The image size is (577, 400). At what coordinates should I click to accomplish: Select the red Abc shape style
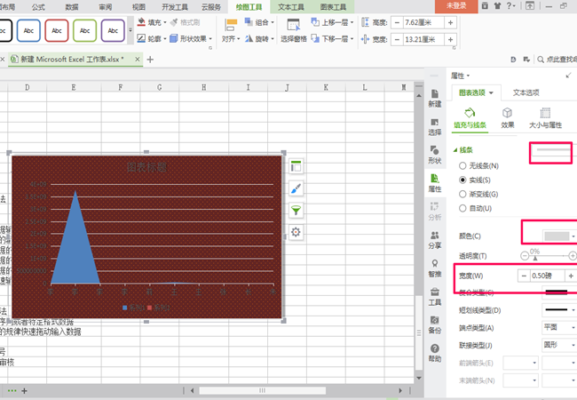coord(57,30)
